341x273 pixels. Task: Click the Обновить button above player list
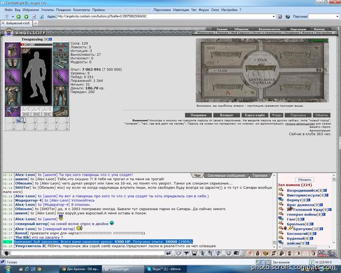(304, 180)
